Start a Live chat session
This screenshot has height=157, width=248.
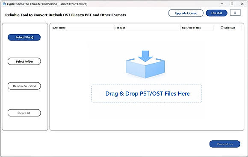point(216,13)
